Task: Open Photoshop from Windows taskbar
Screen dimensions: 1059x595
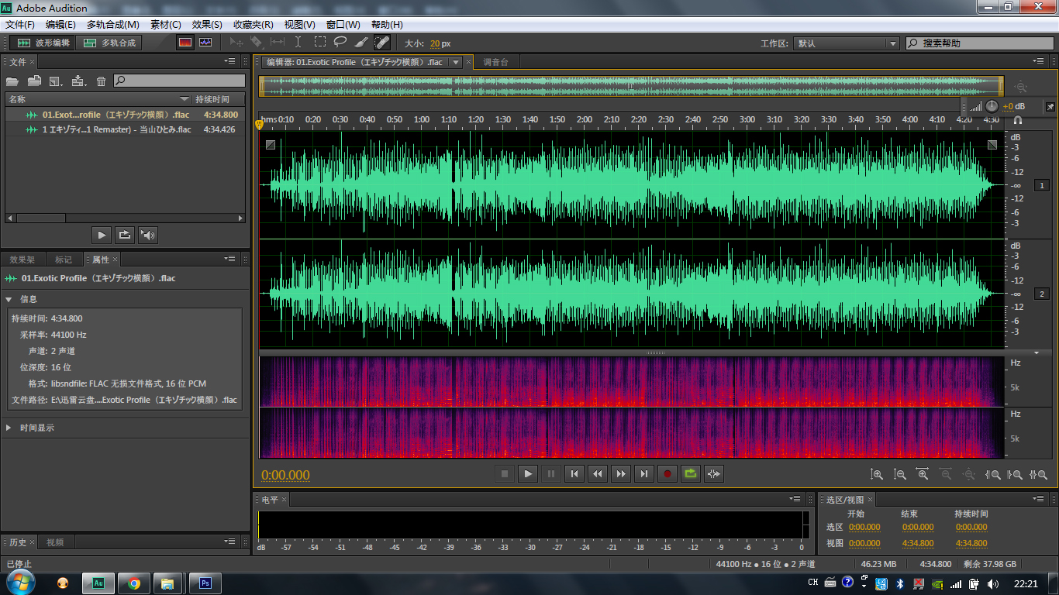Action: pyautogui.click(x=205, y=583)
